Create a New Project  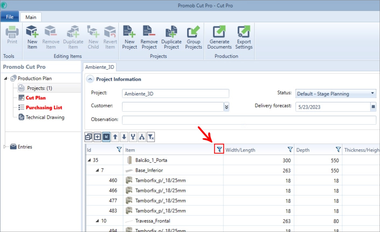[129, 37]
